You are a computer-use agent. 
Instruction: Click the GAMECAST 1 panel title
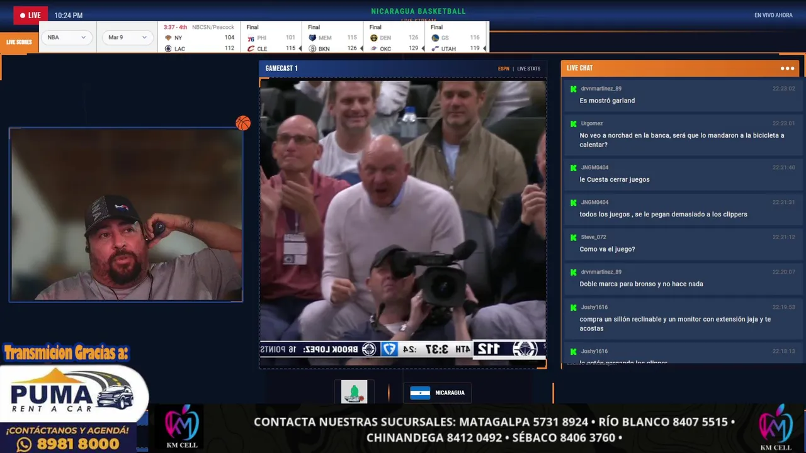point(281,68)
